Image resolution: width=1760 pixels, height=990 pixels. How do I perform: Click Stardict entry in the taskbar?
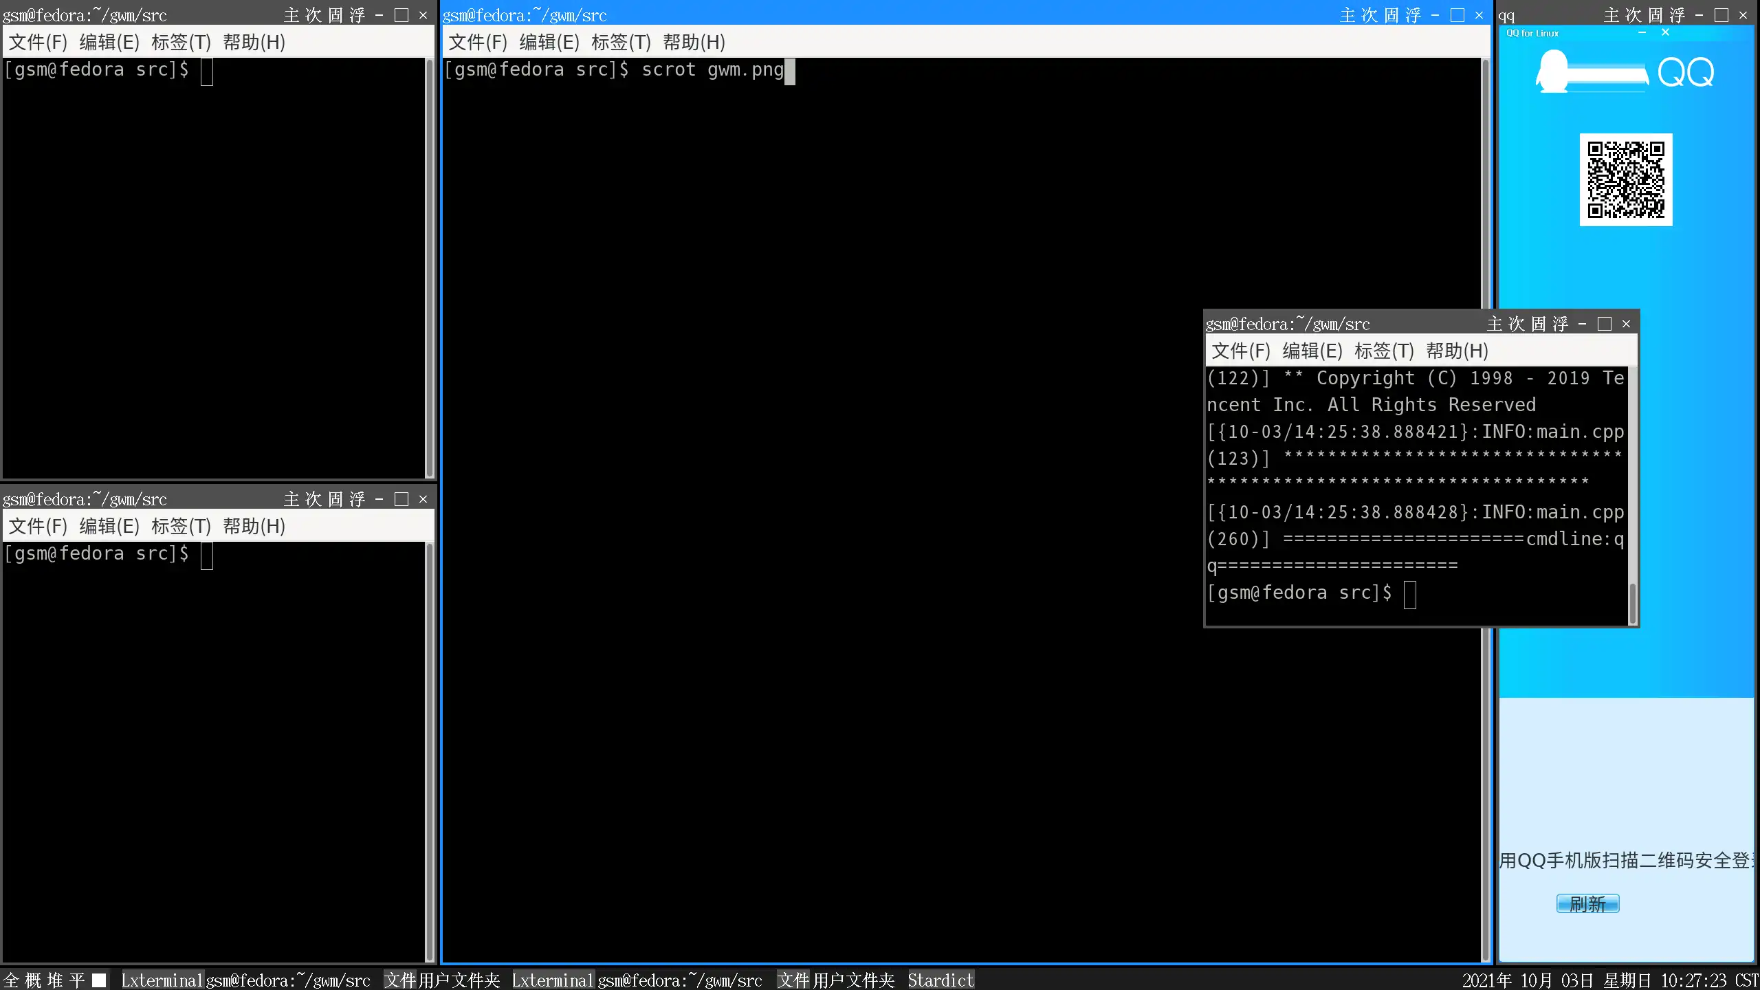pos(940,980)
